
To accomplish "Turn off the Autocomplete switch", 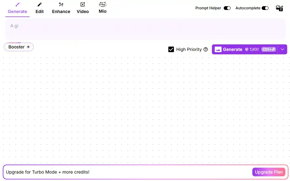I will click(x=265, y=8).
